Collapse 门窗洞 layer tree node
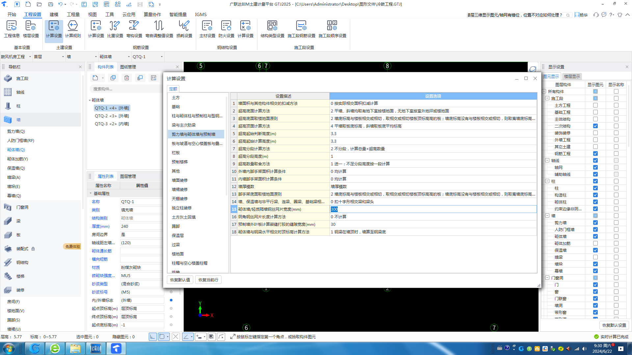This screenshot has height=355, width=632. tap(547, 278)
